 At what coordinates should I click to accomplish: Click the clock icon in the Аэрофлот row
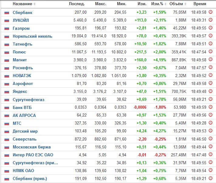tap(211, 83)
